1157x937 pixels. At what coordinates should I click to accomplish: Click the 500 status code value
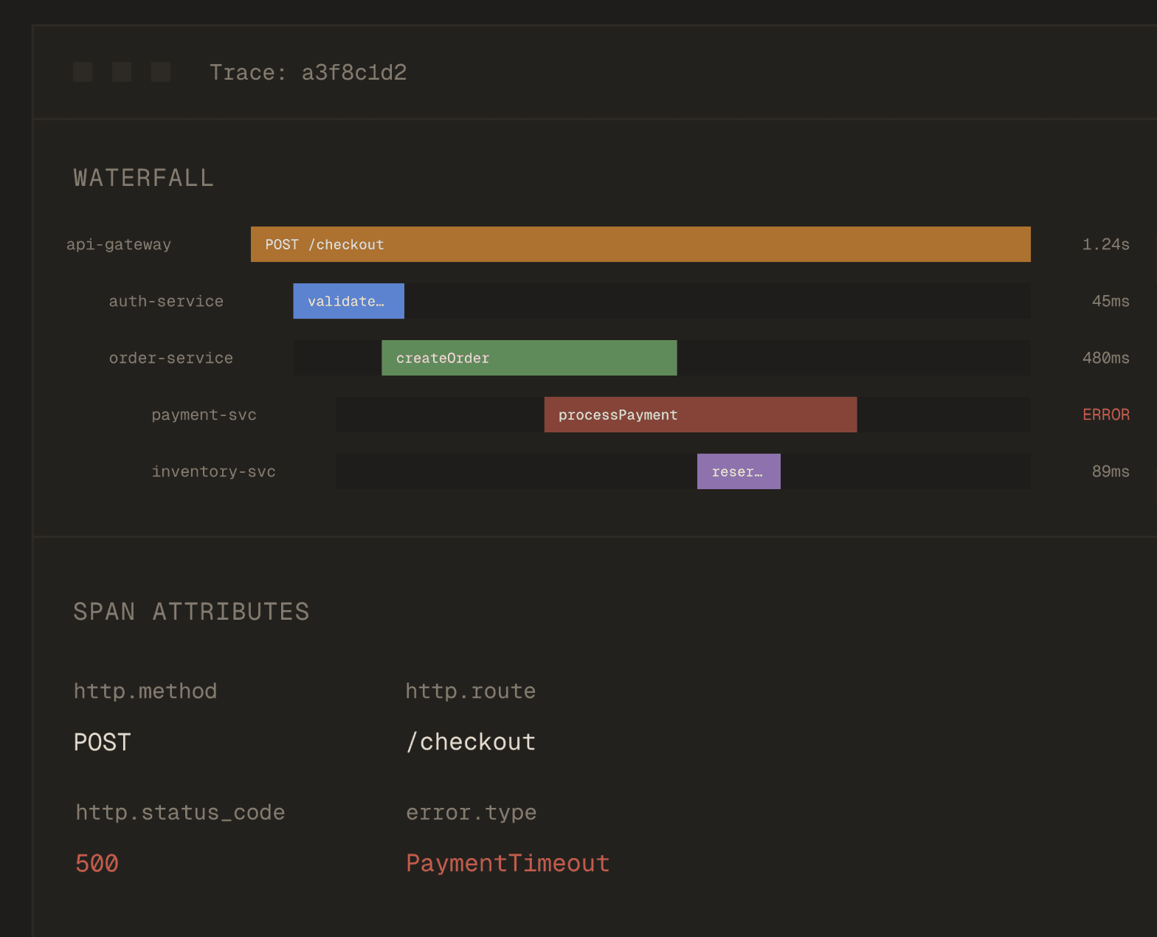pyautogui.click(x=97, y=863)
